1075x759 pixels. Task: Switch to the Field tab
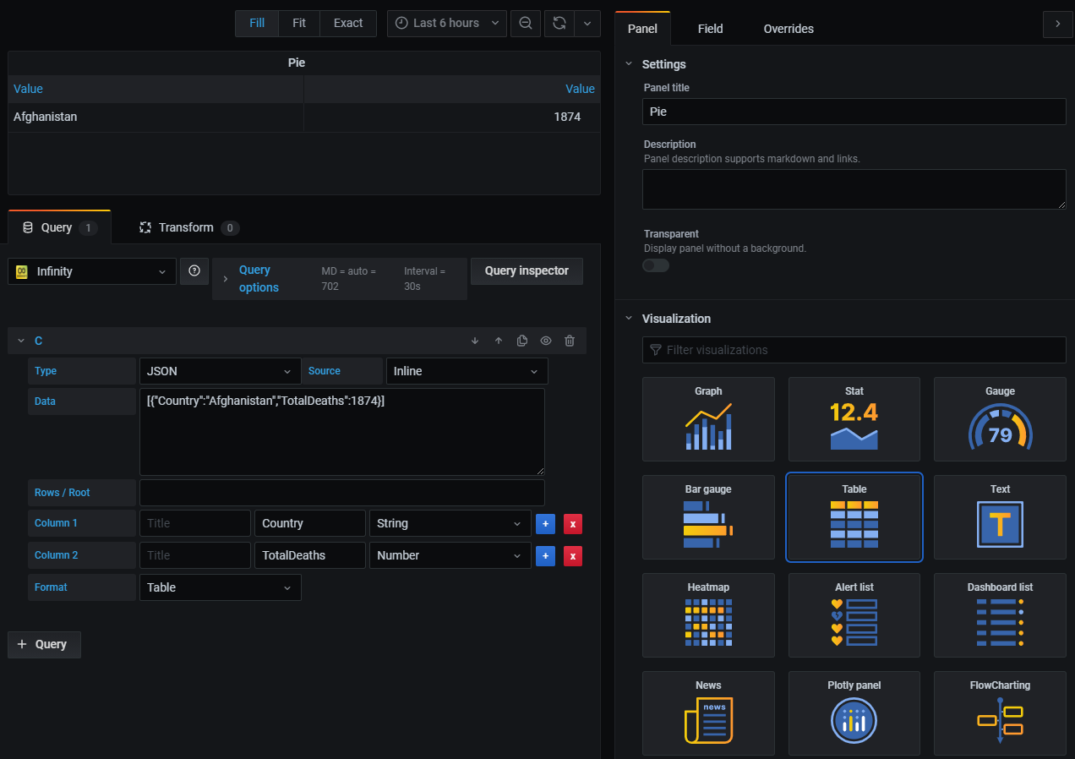pos(710,29)
